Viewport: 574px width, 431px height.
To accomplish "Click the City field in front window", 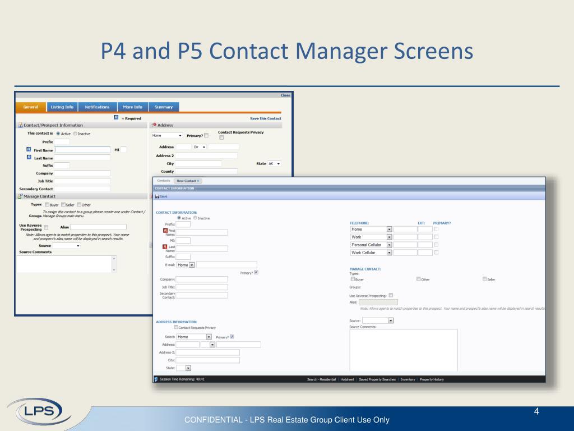I will 207,360.
